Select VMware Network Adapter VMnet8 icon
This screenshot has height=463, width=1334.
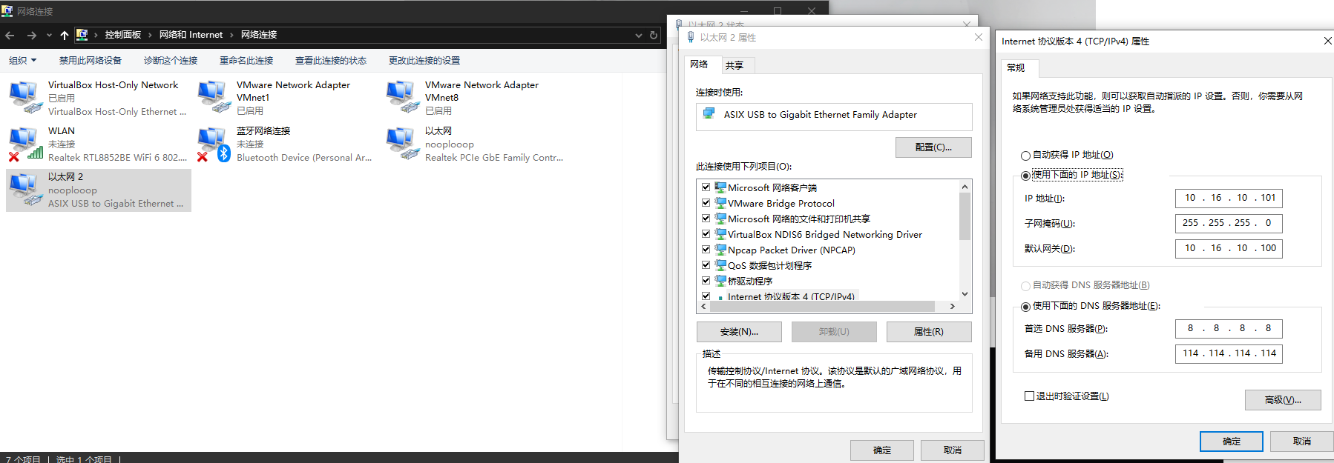coord(402,98)
